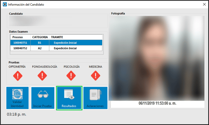
Task: Open the Resultados results viewer
Action: click(x=69, y=98)
